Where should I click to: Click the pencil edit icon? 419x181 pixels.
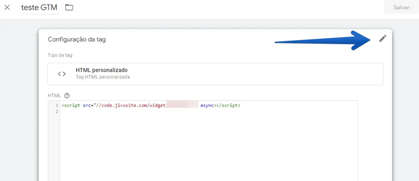click(x=382, y=38)
